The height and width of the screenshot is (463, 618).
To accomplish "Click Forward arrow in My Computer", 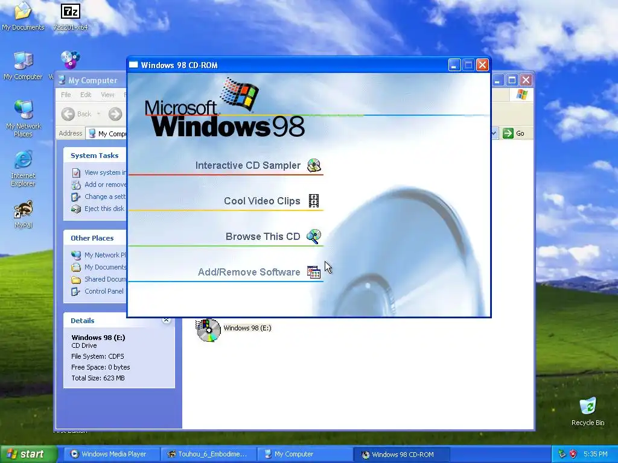I will point(115,114).
